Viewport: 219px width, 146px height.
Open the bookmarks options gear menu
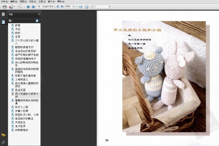11,21
